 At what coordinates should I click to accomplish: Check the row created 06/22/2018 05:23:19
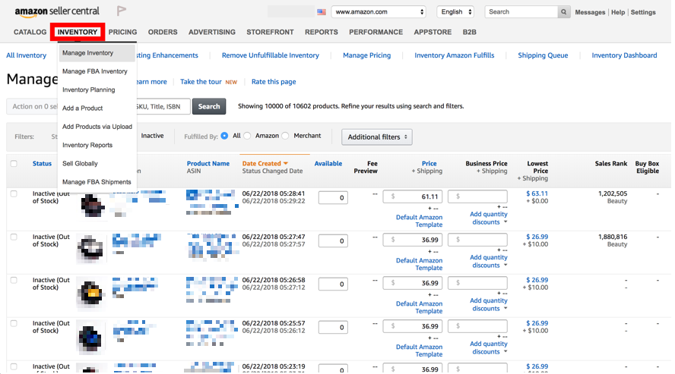click(14, 366)
